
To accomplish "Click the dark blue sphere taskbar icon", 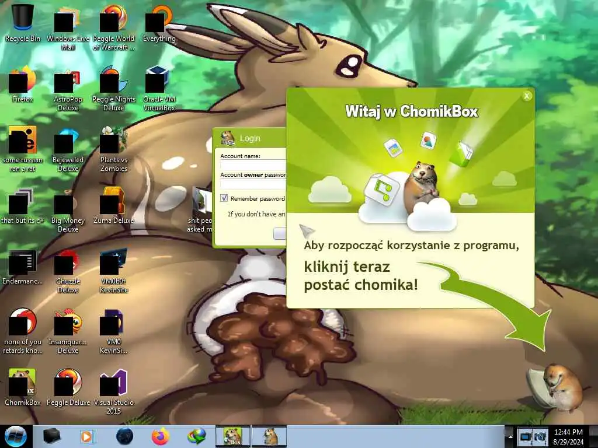I will [125, 436].
